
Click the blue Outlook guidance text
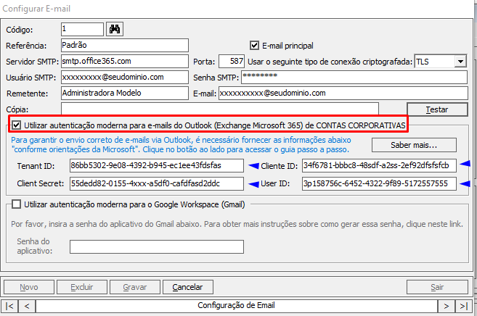(x=181, y=145)
